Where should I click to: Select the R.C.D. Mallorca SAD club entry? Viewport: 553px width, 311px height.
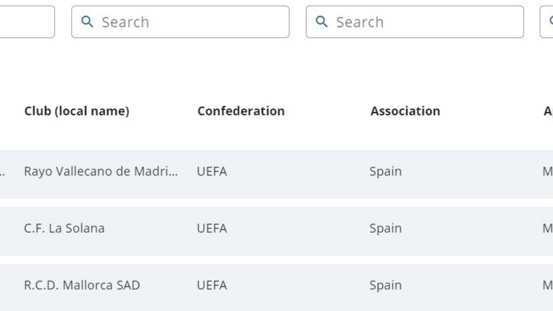(82, 285)
